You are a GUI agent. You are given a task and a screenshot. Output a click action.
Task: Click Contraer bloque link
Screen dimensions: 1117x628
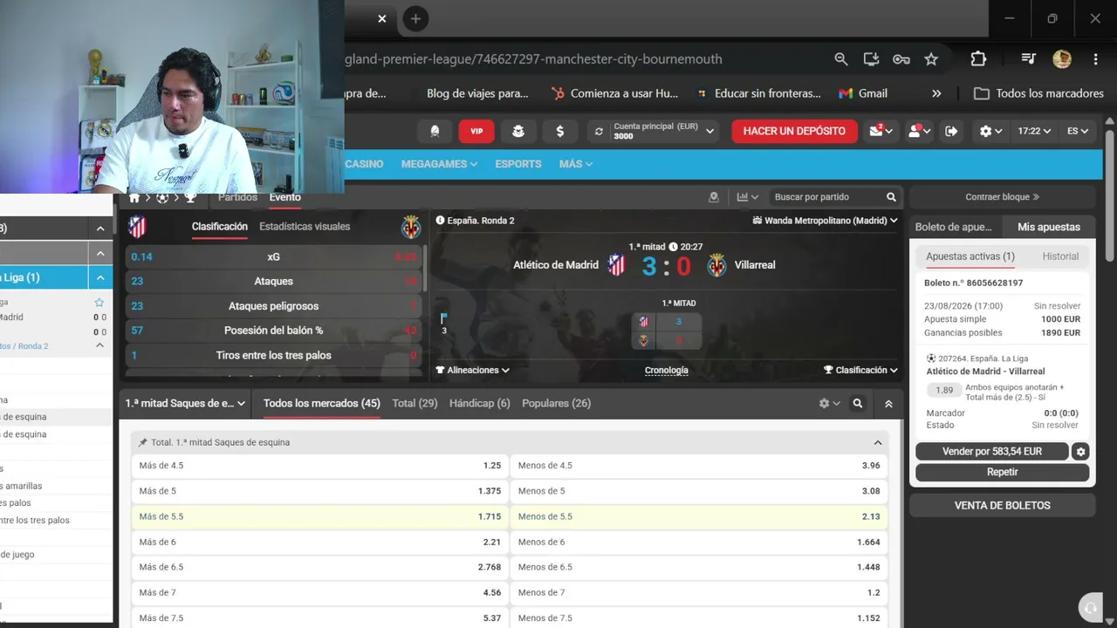(x=1002, y=197)
